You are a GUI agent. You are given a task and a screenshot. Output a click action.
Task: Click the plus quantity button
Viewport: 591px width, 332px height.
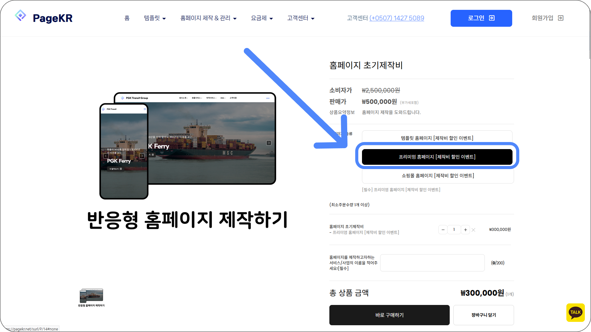465,230
